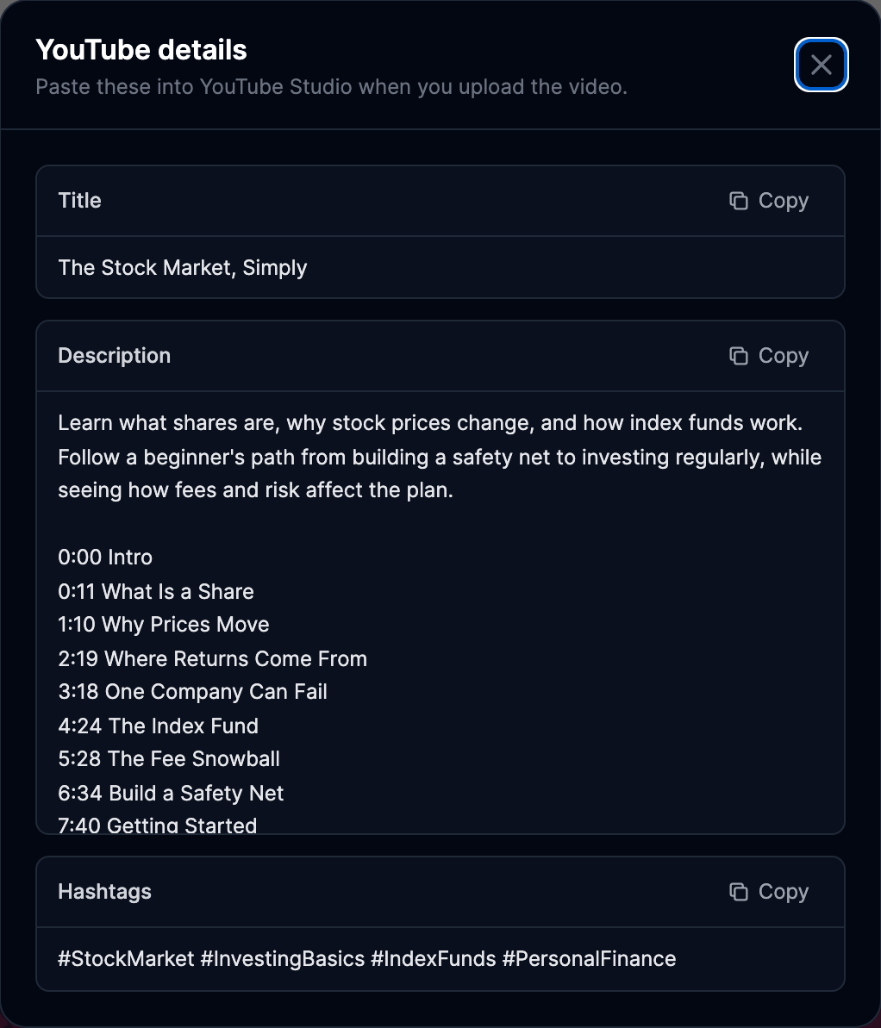
Task: Copy the video title text
Action: click(x=769, y=201)
